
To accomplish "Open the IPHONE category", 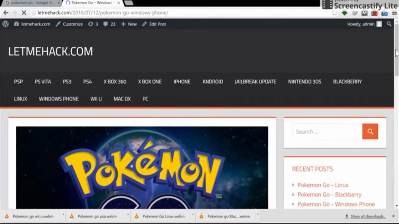I will [182, 82].
